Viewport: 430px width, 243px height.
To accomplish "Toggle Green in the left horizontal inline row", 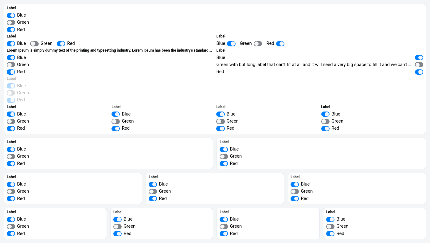I will [34, 44].
